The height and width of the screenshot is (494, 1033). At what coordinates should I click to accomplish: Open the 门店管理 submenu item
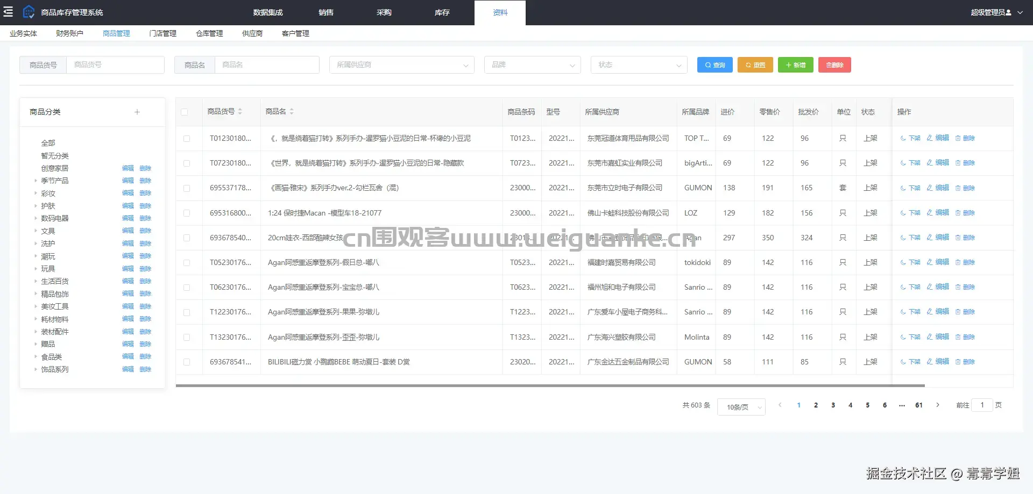(163, 33)
